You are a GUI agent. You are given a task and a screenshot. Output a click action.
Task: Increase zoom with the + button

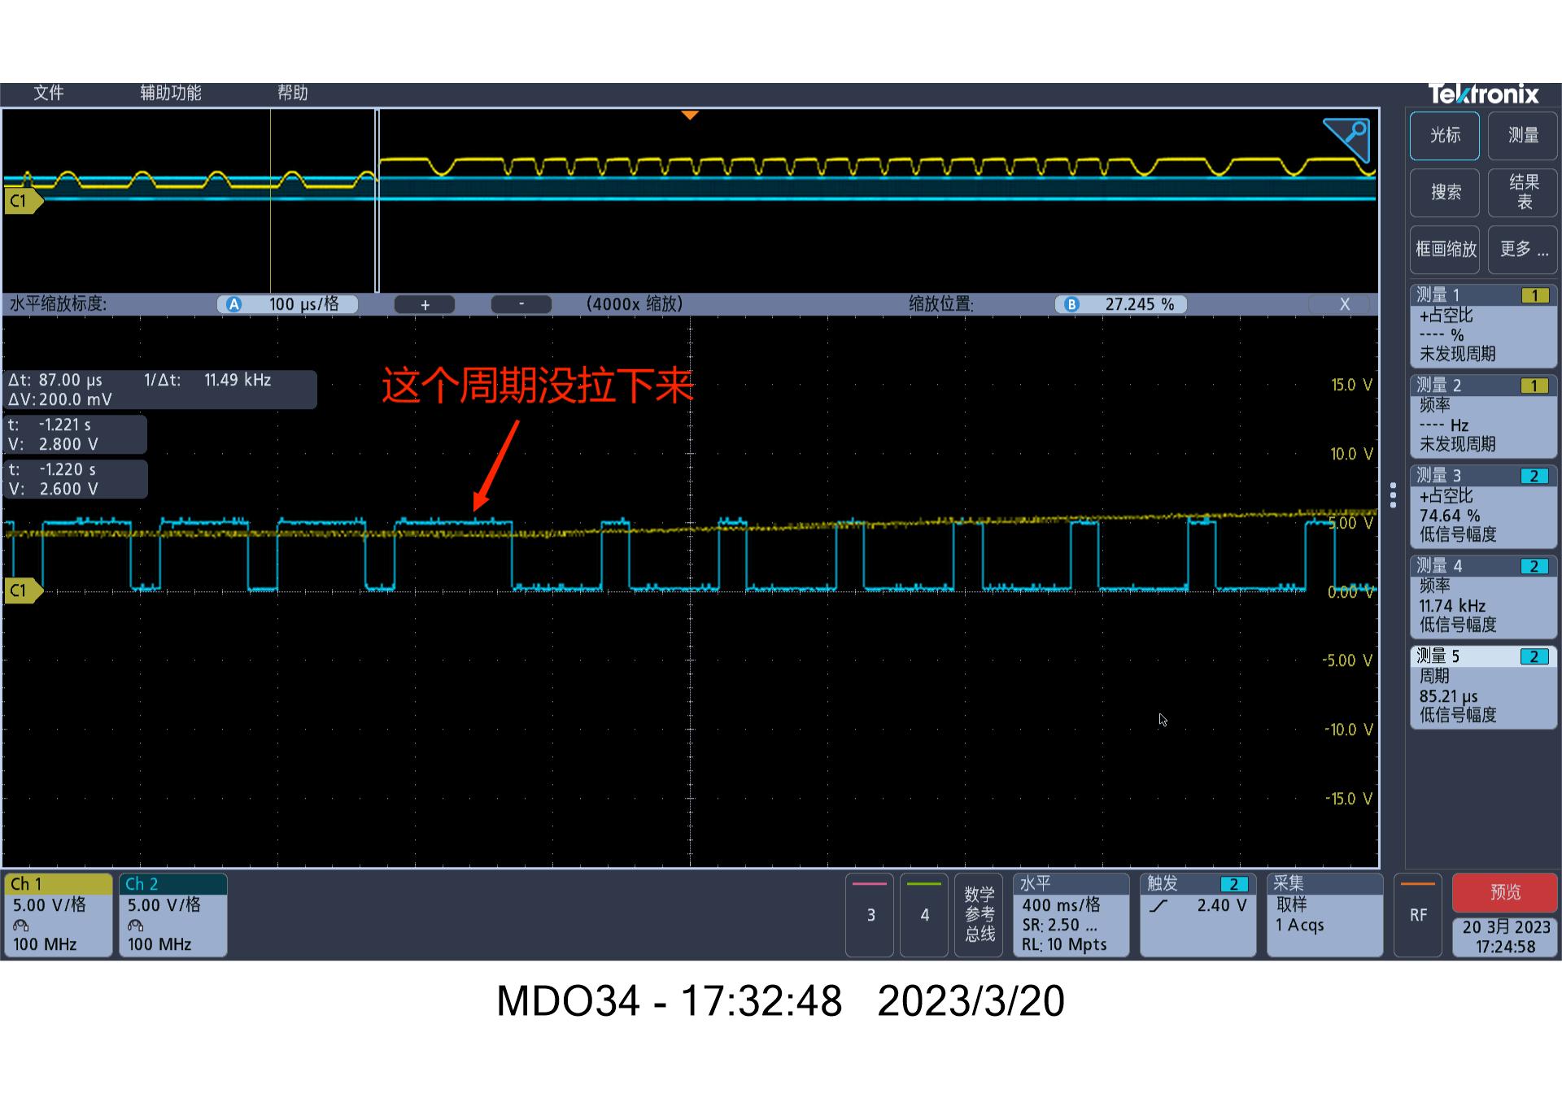pos(425,305)
